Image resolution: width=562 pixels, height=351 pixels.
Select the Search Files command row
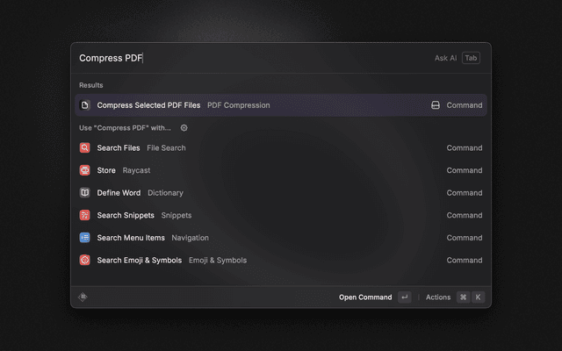click(x=263, y=148)
